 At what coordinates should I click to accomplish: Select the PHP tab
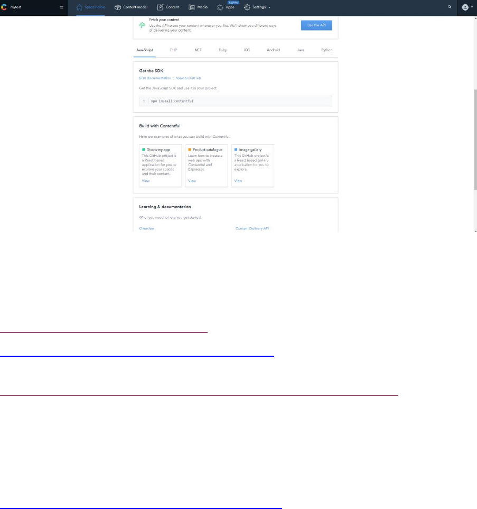(173, 50)
